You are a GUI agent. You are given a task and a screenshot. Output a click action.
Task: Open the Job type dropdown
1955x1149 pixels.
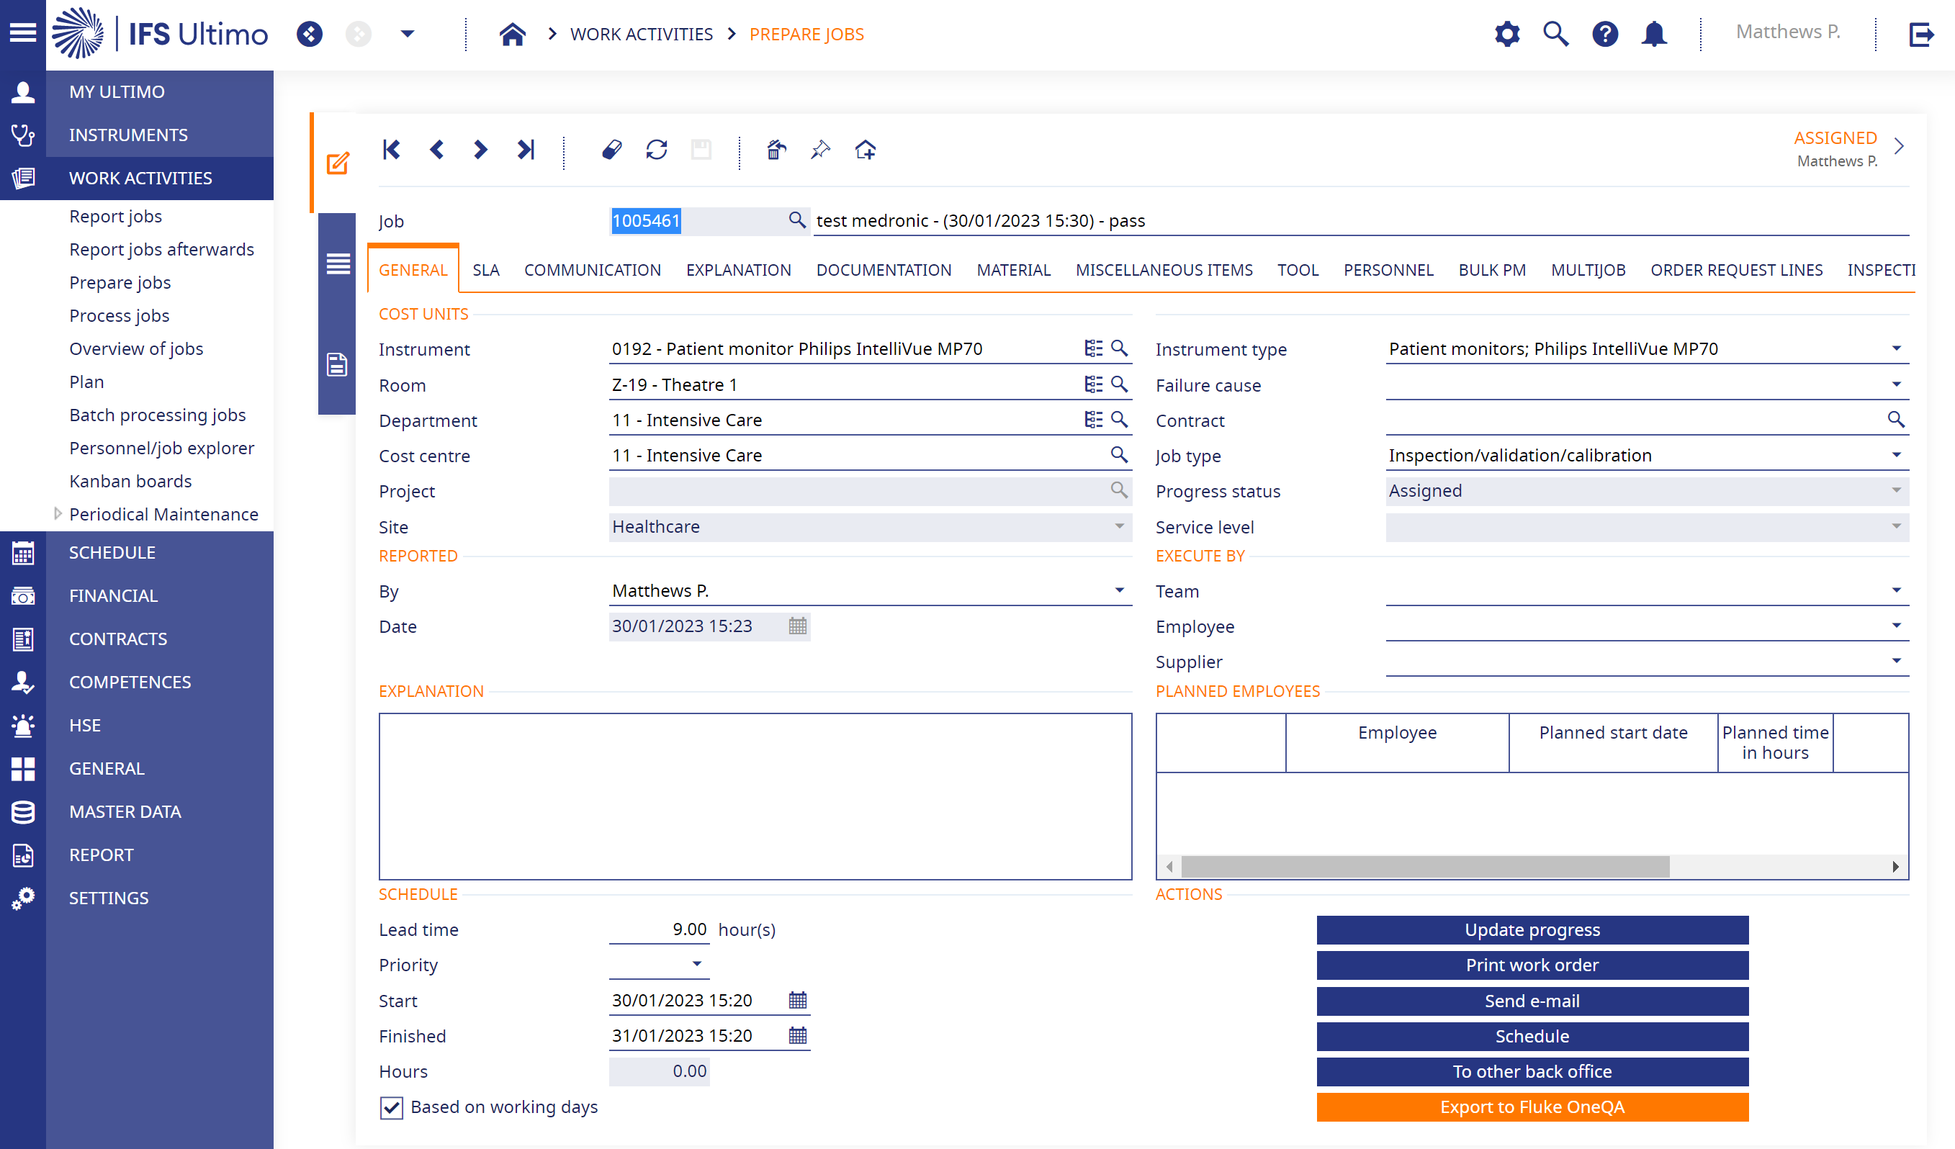point(1896,455)
